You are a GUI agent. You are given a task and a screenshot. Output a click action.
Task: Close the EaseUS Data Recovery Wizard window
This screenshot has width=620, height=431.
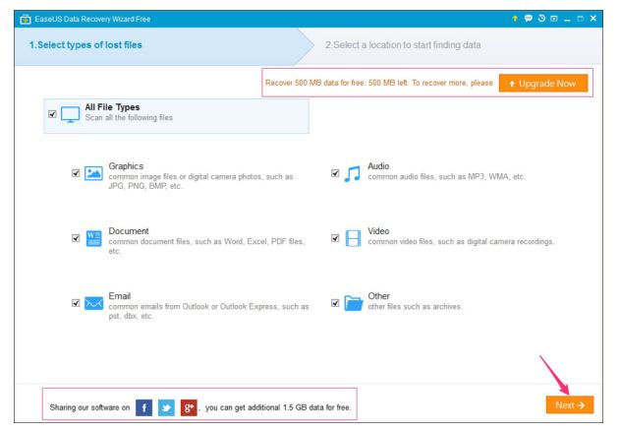click(x=593, y=19)
